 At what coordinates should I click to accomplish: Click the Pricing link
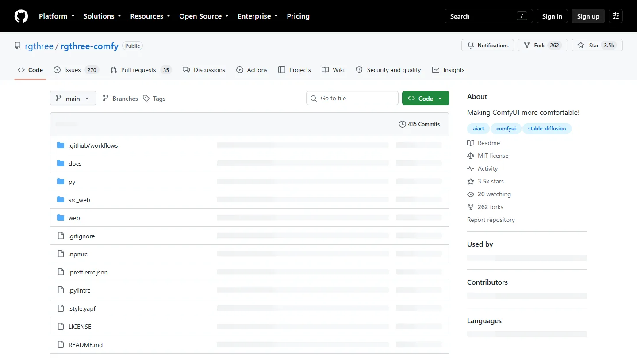tap(298, 16)
